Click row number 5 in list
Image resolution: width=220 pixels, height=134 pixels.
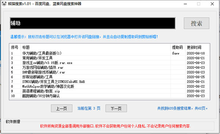pos(12,72)
